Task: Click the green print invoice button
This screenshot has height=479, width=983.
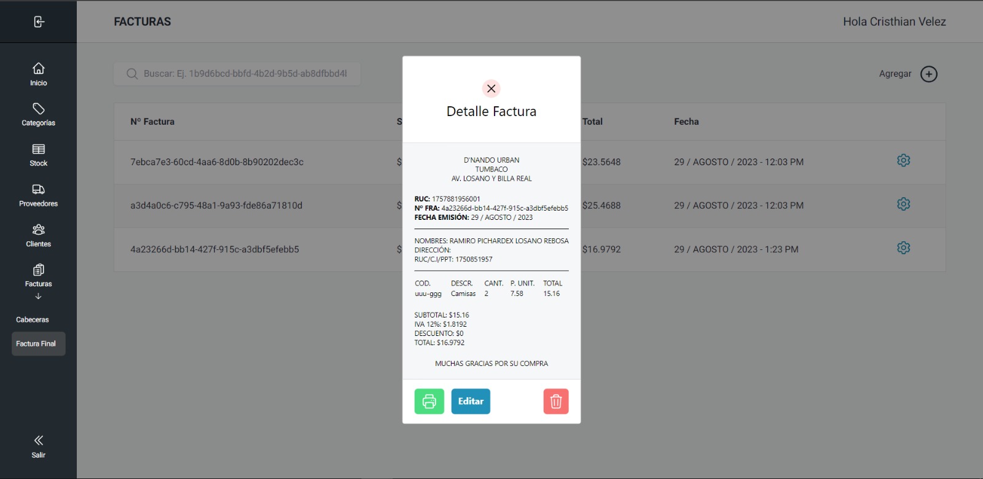Action: tap(429, 402)
